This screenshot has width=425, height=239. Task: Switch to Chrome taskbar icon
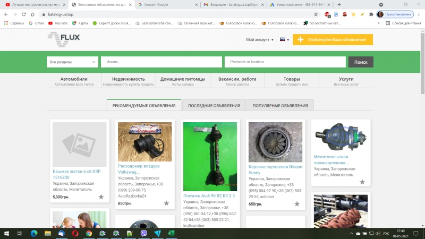89,233
